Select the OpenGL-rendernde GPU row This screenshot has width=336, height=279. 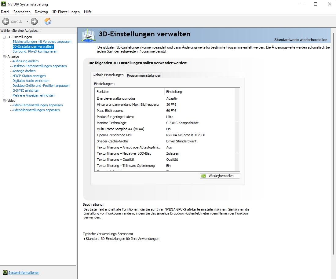165,135
